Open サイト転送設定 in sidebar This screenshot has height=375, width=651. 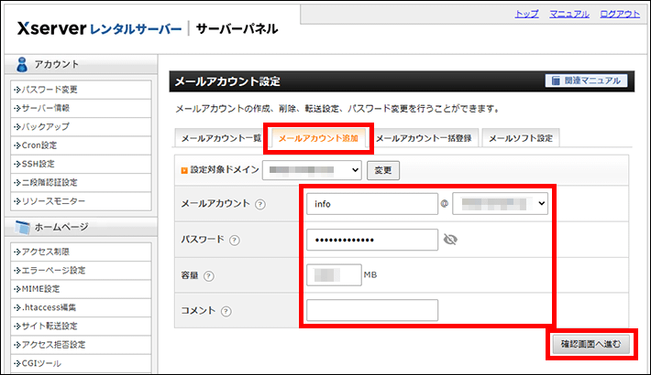tap(81, 327)
